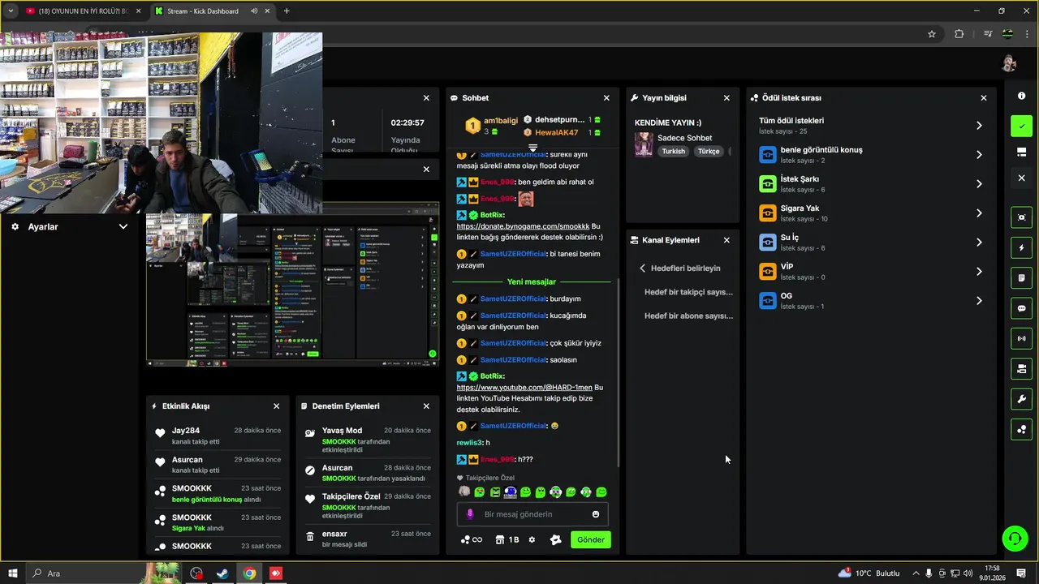
Task: Click the VIP reward icon
Action: pos(768,271)
